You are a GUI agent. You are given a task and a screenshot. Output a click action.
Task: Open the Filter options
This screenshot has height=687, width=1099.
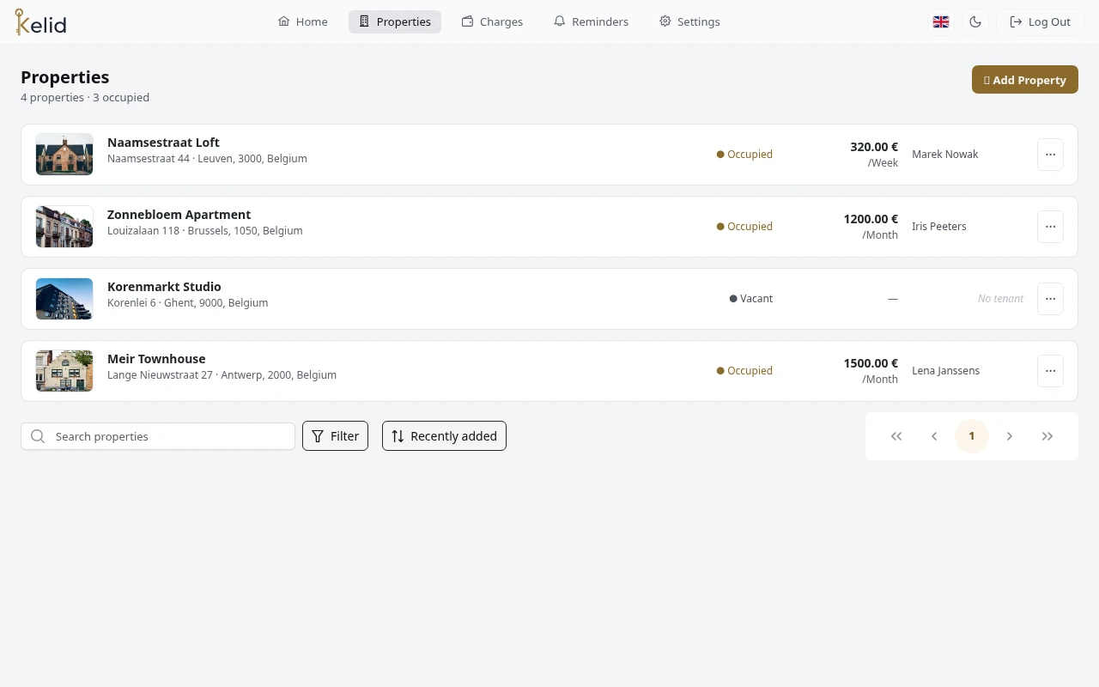[x=335, y=436]
